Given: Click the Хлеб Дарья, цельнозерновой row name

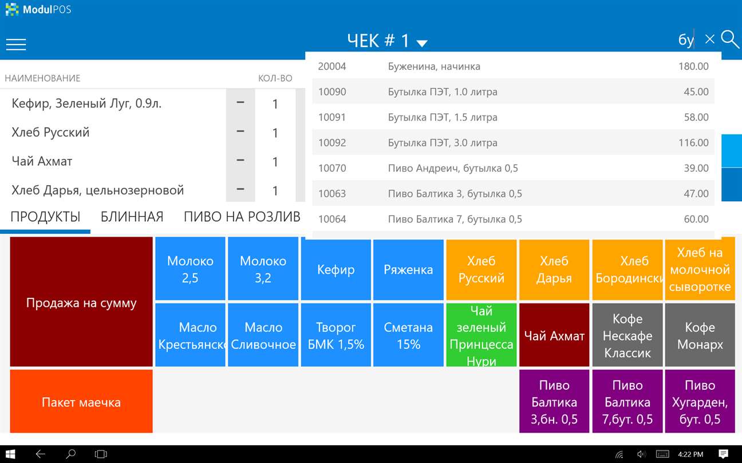Looking at the screenshot, I should [97, 190].
